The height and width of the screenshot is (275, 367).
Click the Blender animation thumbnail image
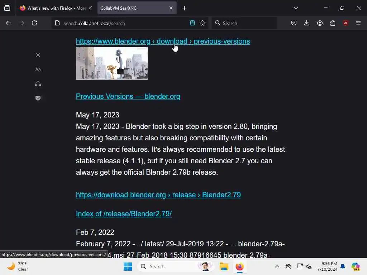112,63
